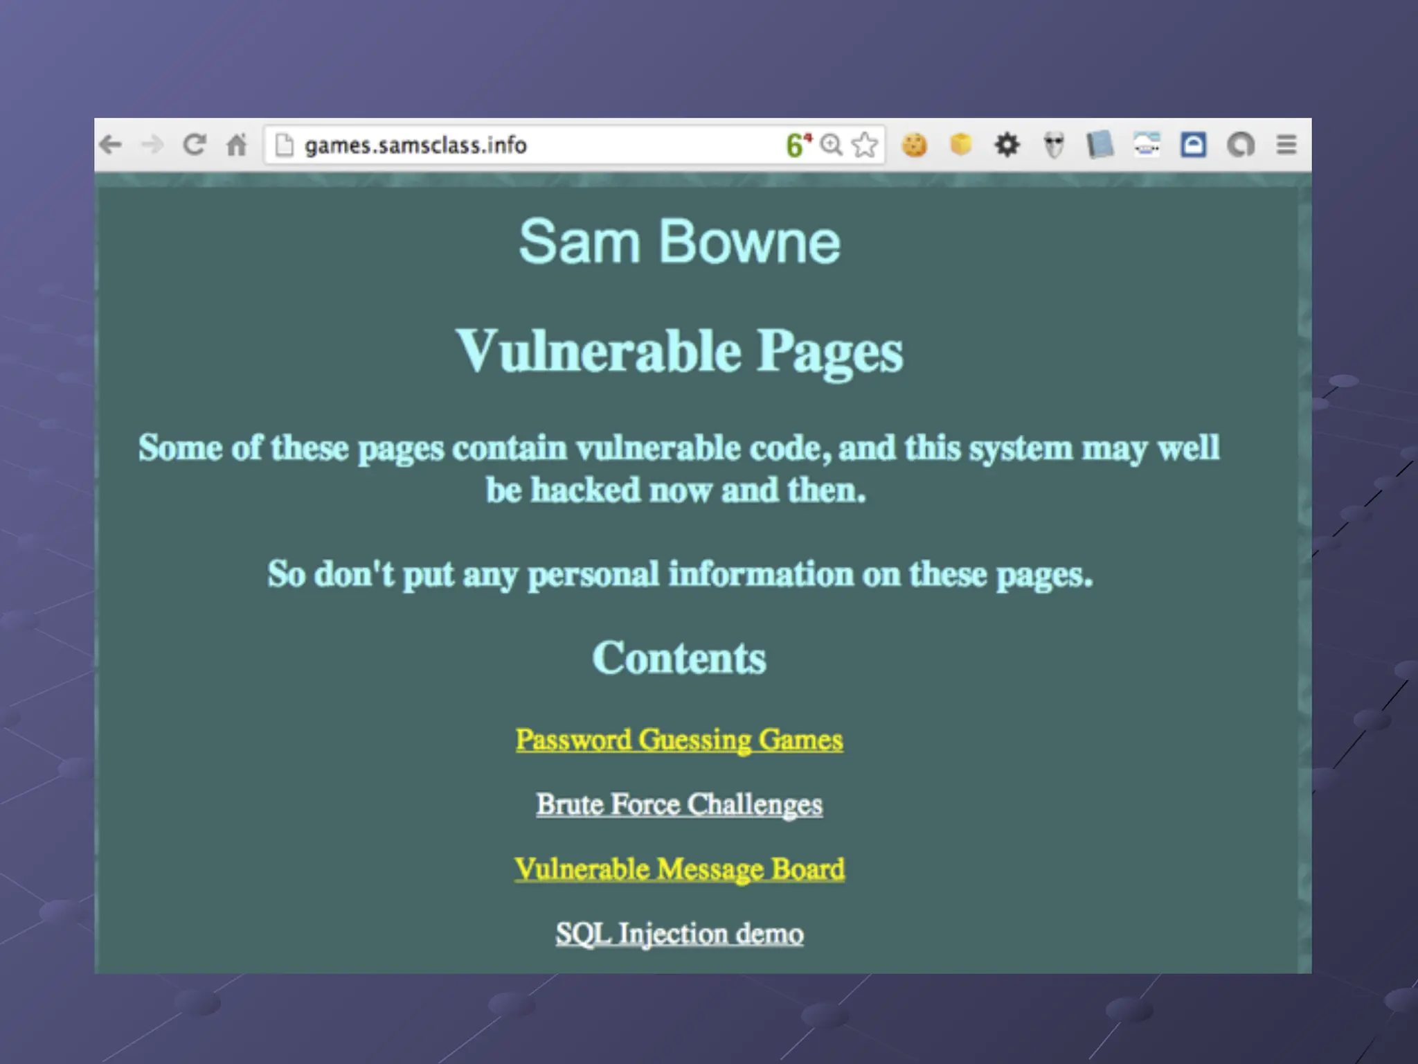Open the SQL Injection demo link
The image size is (1418, 1064).
pos(679,933)
